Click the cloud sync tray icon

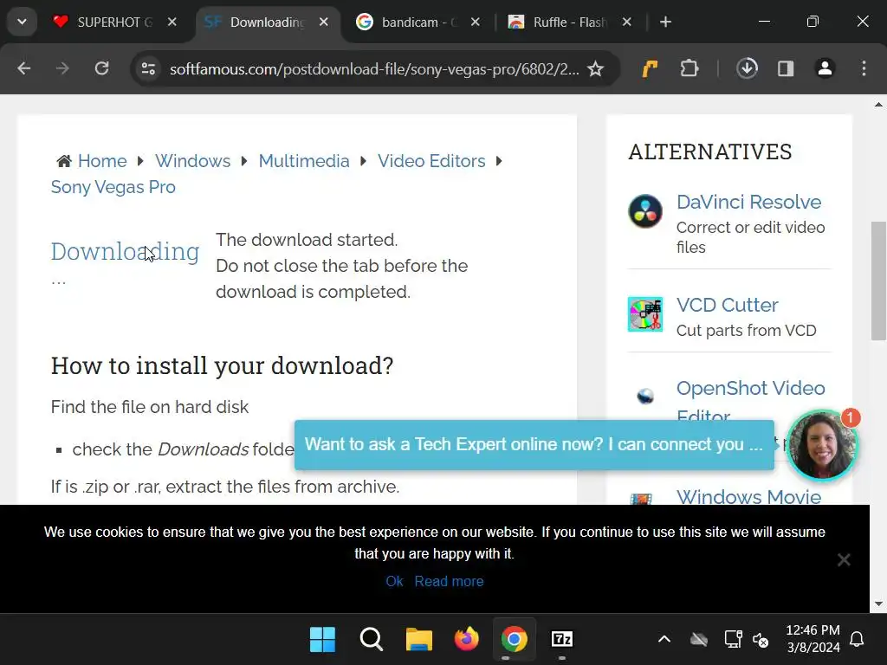(699, 640)
